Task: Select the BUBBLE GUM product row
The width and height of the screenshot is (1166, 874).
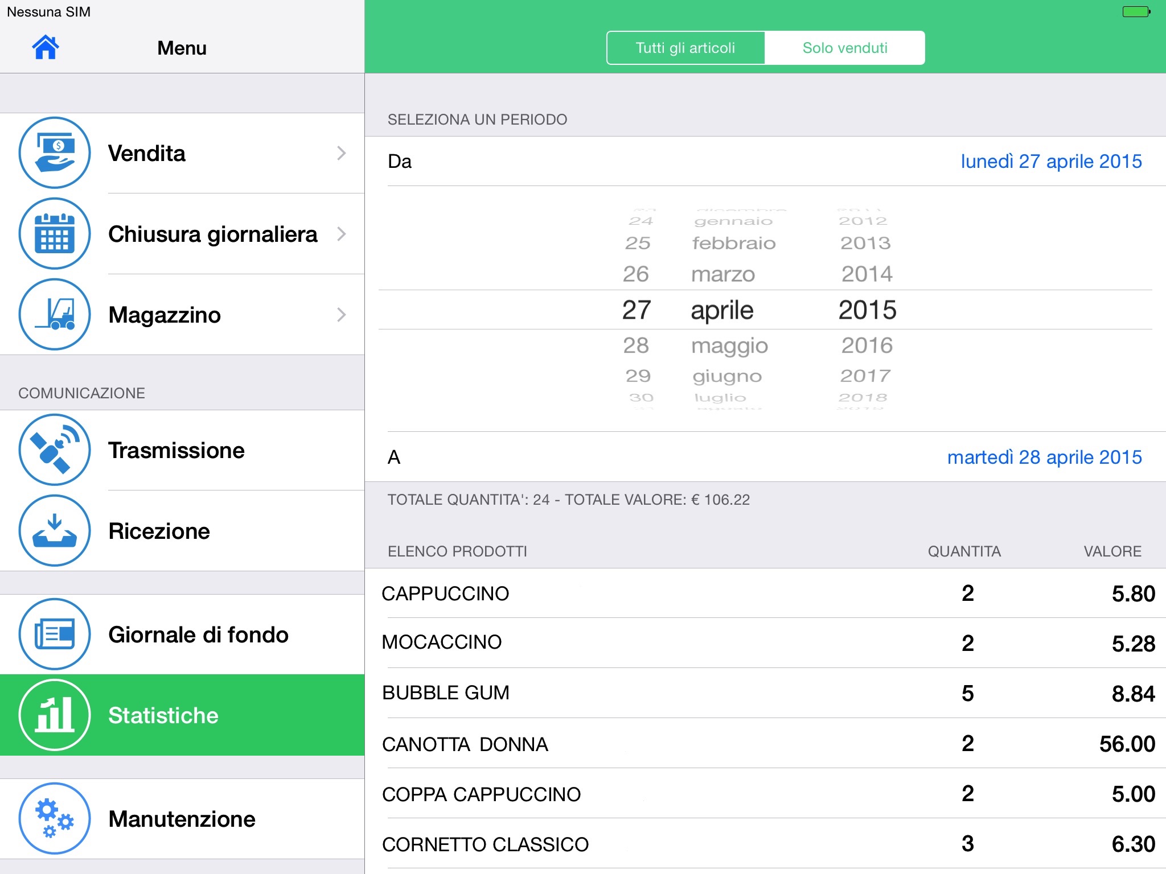Action: [x=765, y=693]
